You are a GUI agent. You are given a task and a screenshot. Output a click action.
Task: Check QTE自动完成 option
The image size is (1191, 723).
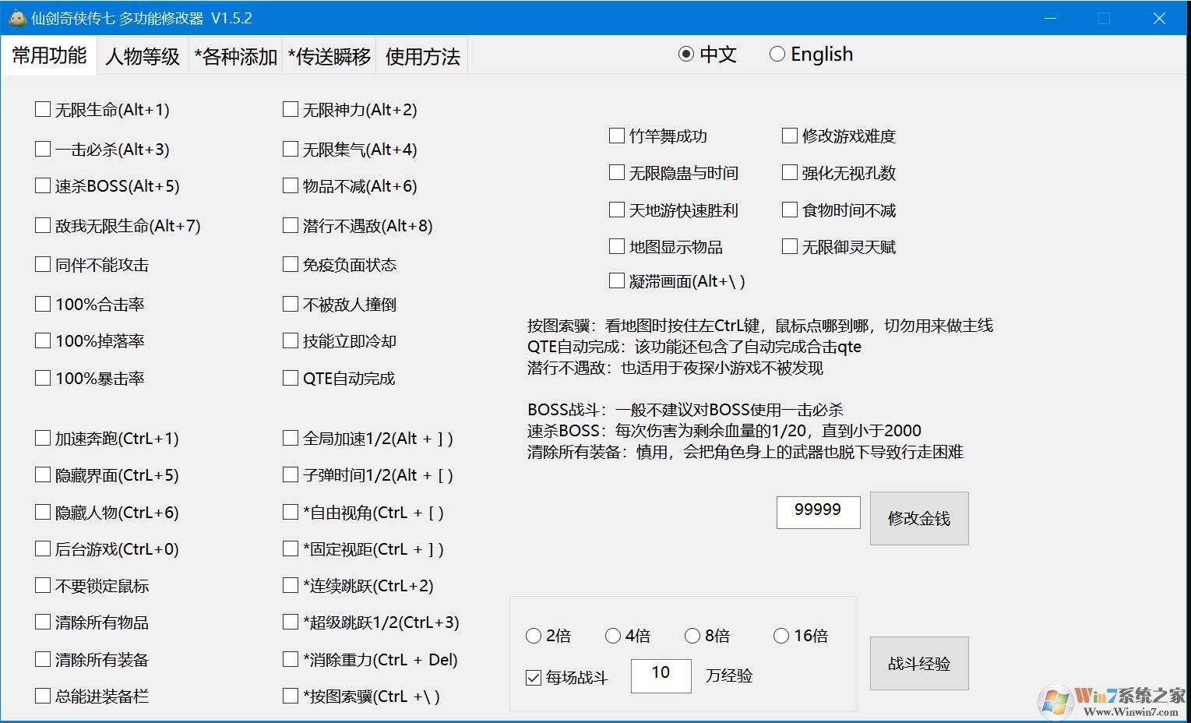tap(290, 378)
